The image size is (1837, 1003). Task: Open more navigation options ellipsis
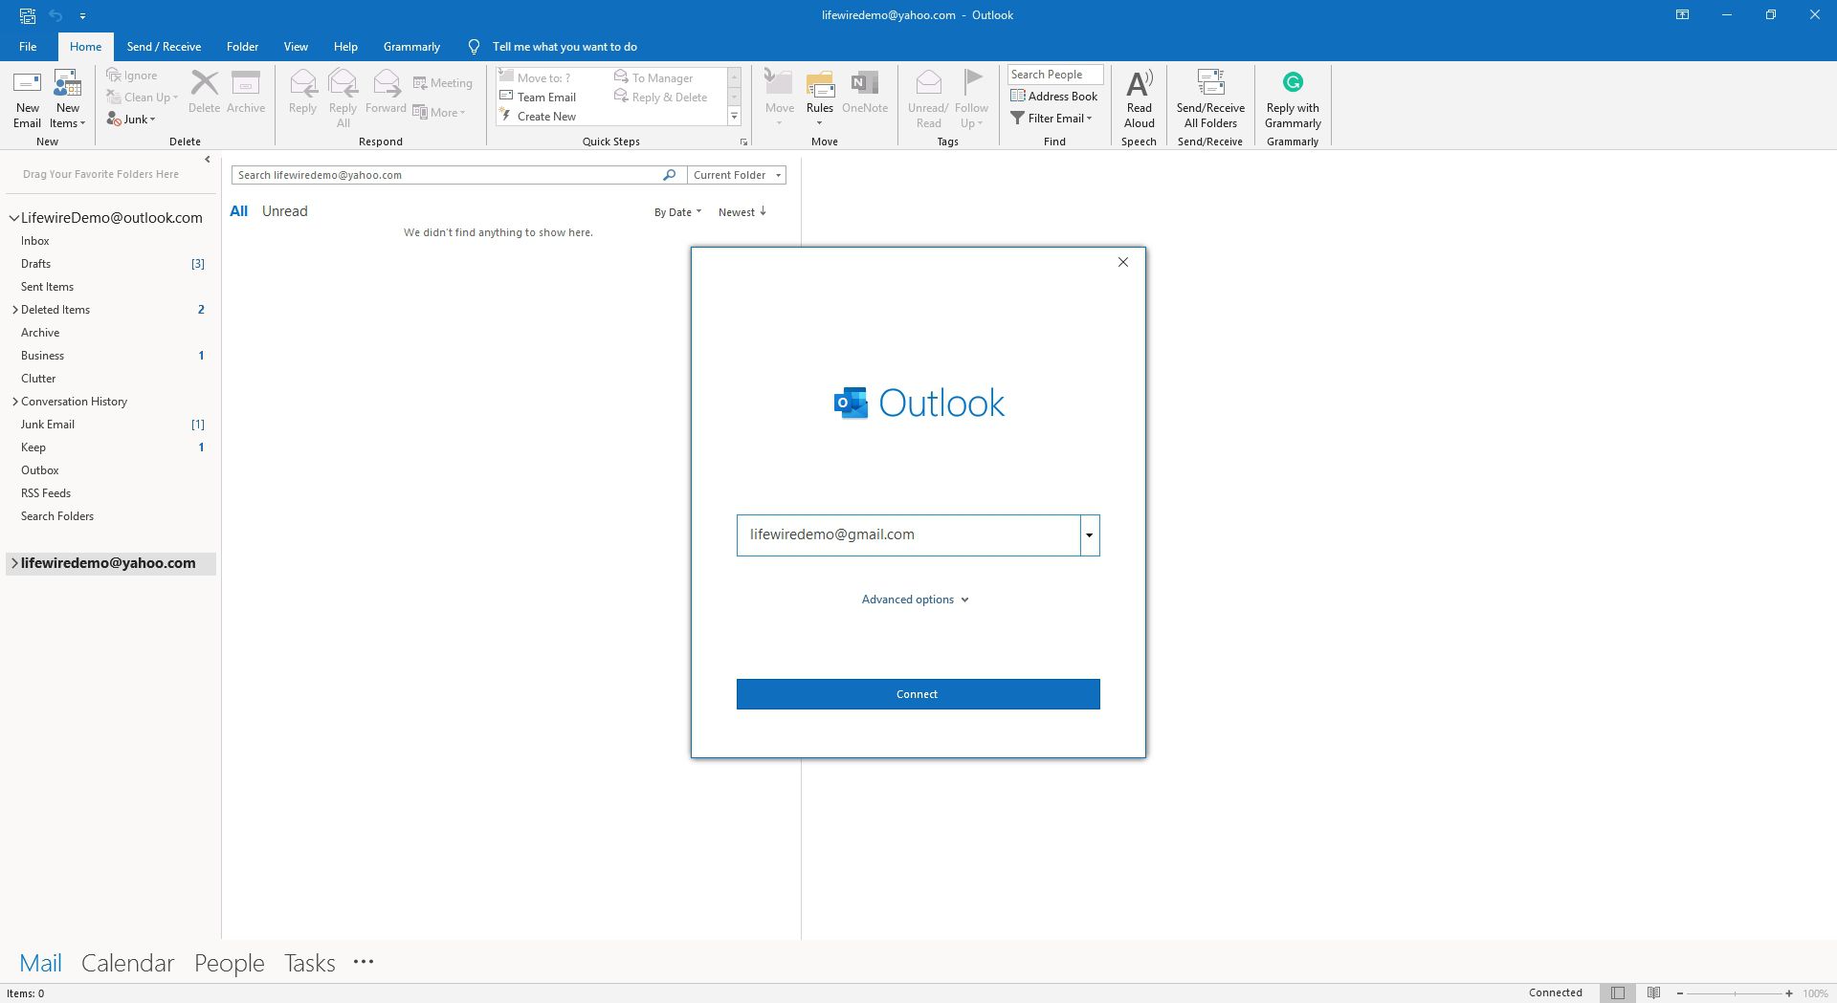point(364,963)
